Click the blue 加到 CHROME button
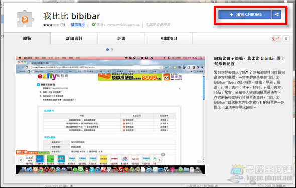This screenshot has height=188, width=296. (x=245, y=14)
